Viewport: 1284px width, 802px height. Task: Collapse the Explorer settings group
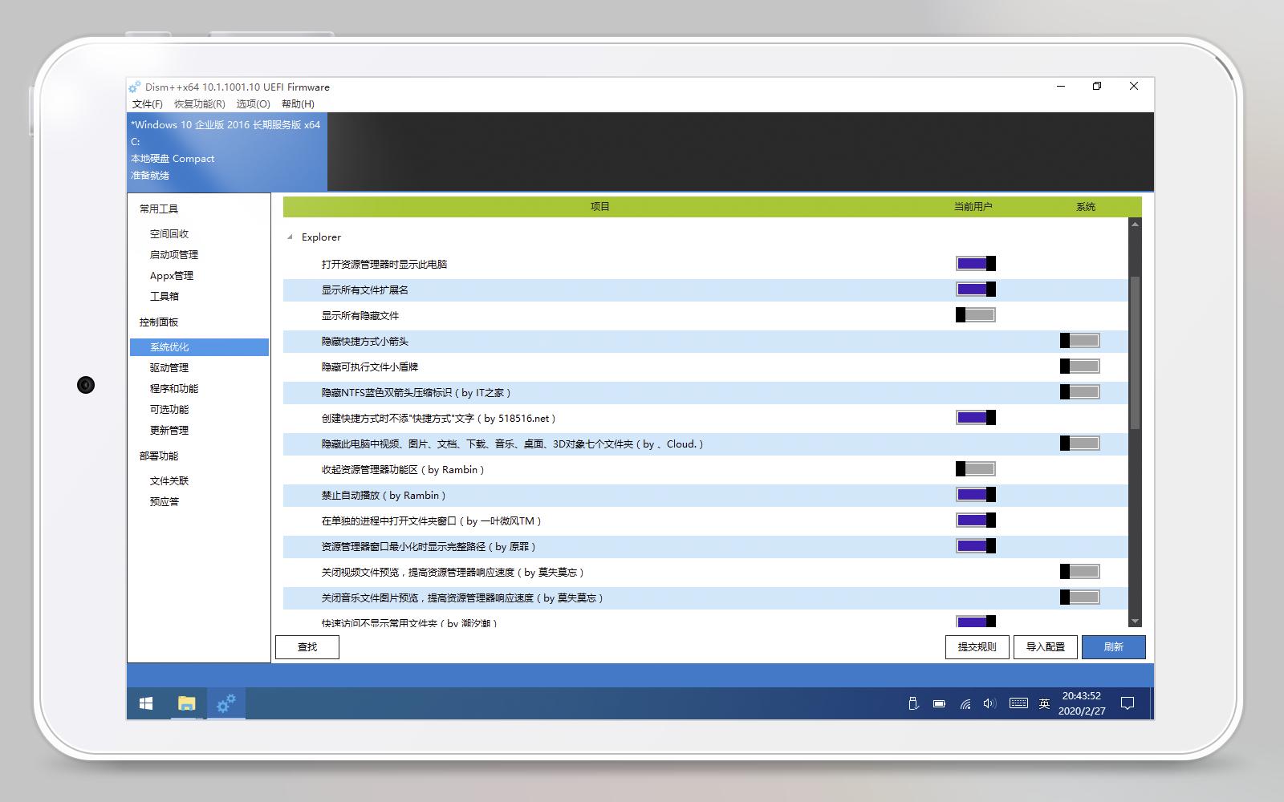(x=290, y=237)
